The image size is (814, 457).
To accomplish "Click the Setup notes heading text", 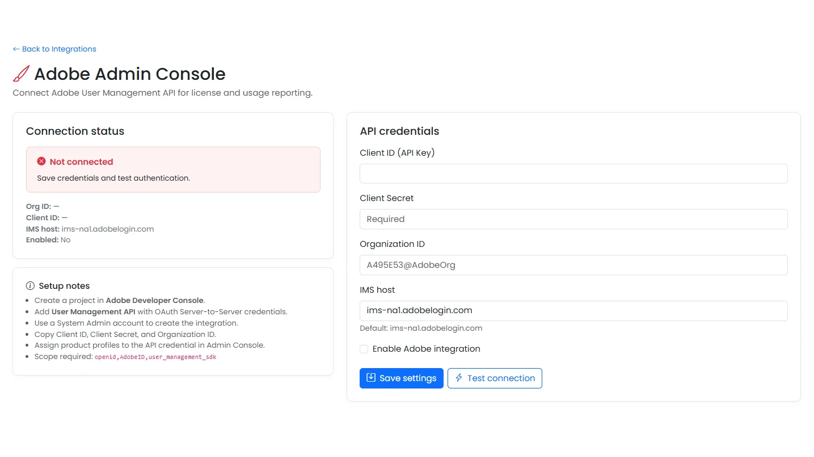I will pyautogui.click(x=64, y=286).
